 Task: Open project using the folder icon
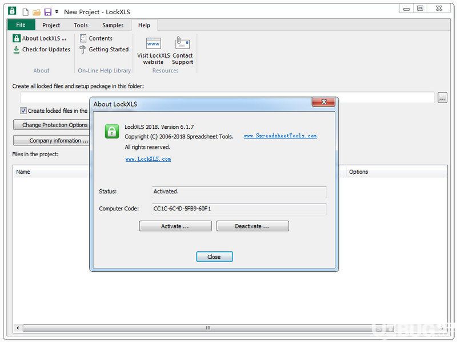[37, 12]
